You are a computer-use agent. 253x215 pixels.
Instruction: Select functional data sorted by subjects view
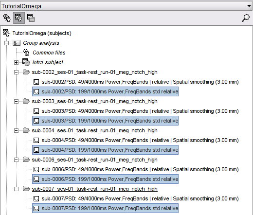[x=19, y=18]
